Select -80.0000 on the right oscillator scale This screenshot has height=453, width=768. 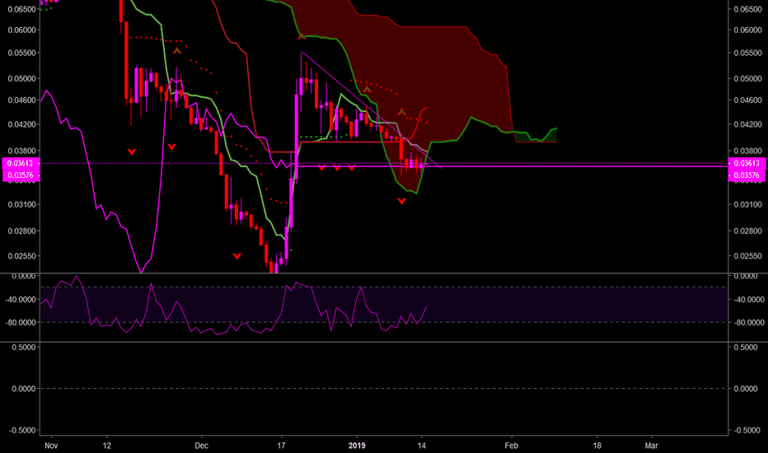tap(749, 322)
